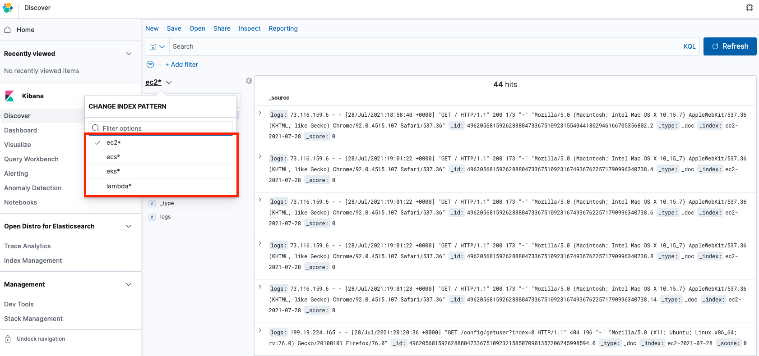Collapse the Management section
Viewport: 759px width, 356px height.
(x=129, y=284)
